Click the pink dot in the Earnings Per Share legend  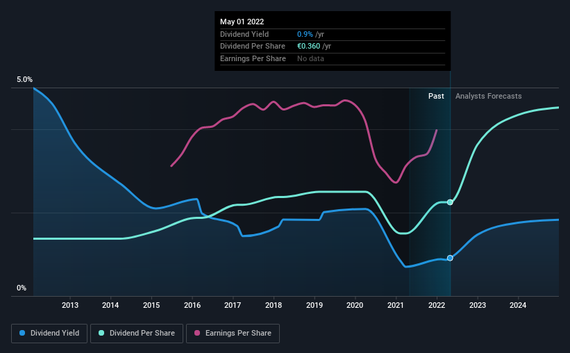[197, 334]
